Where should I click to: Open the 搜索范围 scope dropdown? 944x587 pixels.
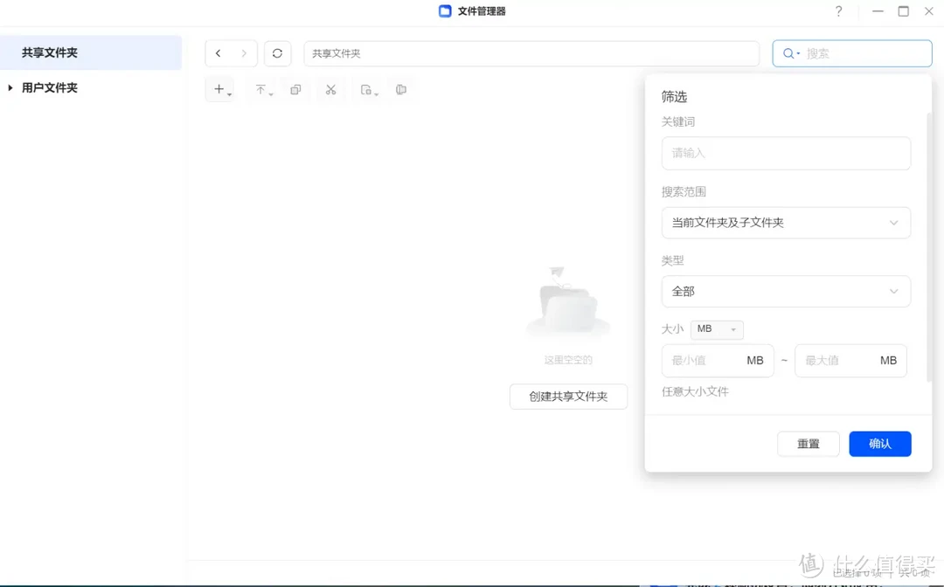click(786, 223)
